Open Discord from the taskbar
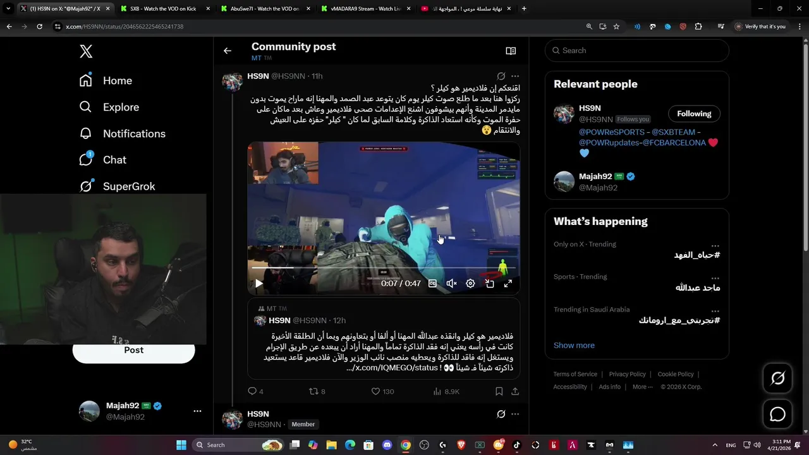The image size is (809, 455). tap(387, 445)
